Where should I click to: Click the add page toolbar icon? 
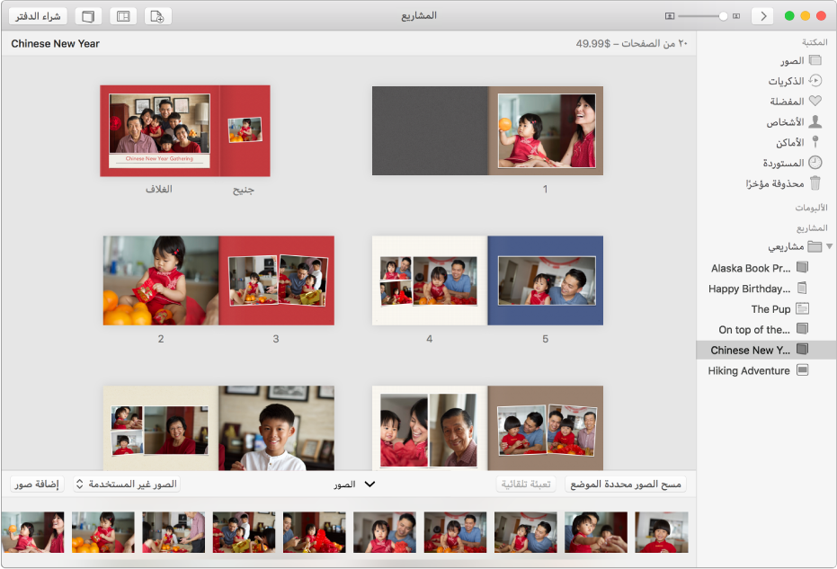tap(157, 16)
